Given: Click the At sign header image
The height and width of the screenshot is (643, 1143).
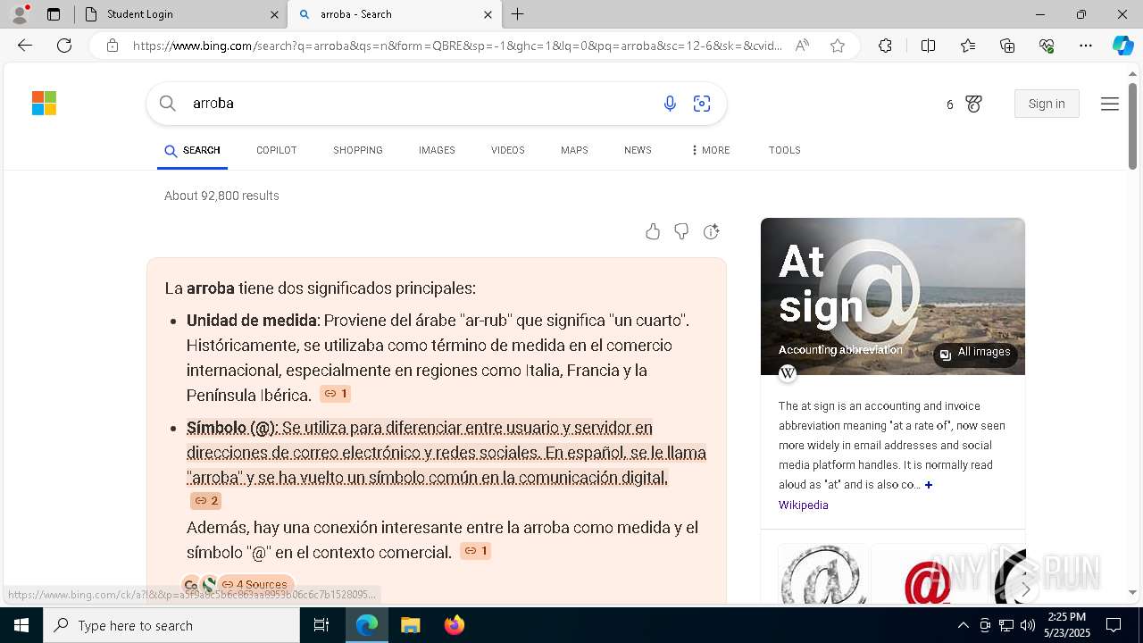Looking at the screenshot, I should click(893, 296).
